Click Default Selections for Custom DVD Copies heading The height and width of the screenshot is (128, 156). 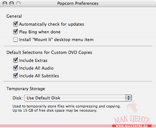[49, 53]
